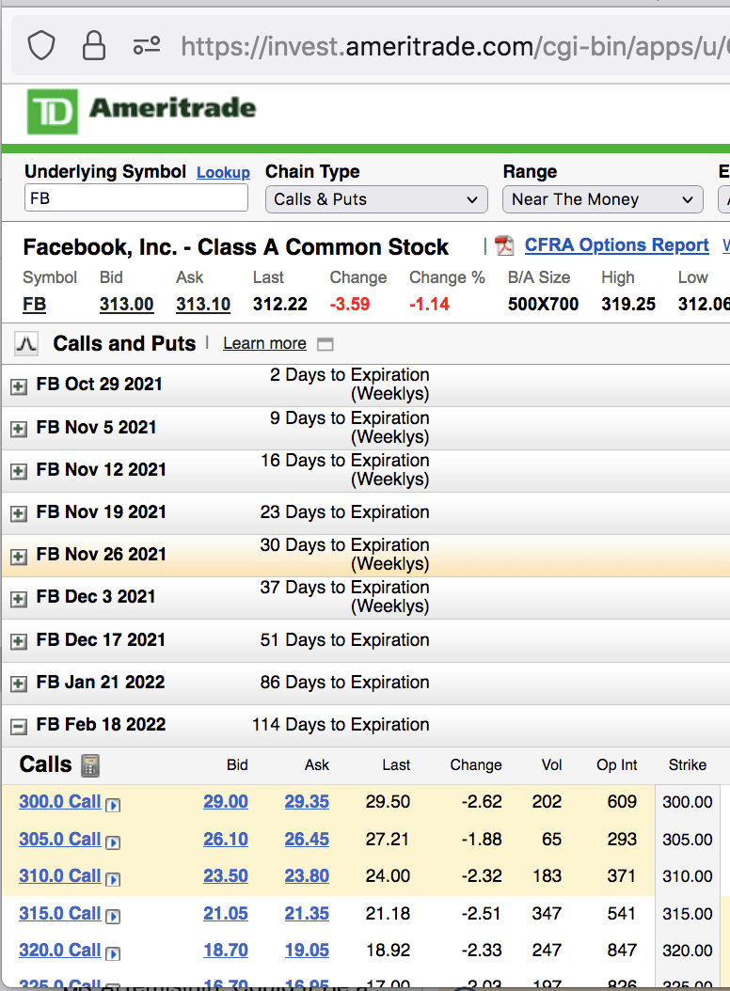The width and height of the screenshot is (730, 991).
Task: Expand the FB Jan 21 2022 expiration
Action: 19,684
